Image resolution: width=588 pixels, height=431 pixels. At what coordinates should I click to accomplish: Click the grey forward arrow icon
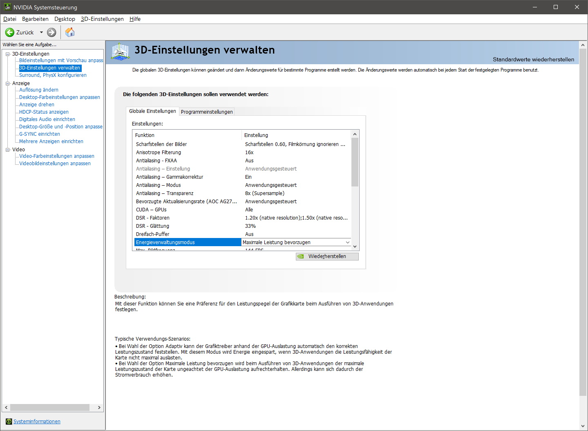(51, 32)
